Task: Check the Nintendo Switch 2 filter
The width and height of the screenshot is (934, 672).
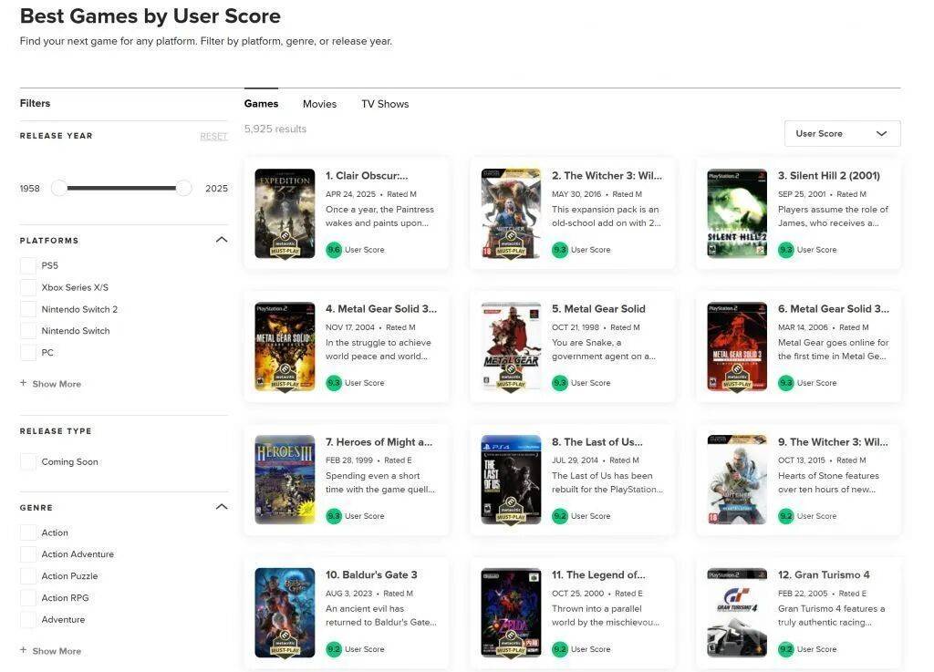Action: click(28, 309)
